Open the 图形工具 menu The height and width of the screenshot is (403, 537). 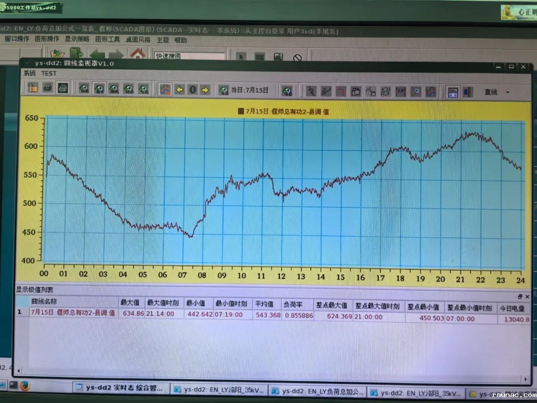pyautogui.click(x=107, y=39)
